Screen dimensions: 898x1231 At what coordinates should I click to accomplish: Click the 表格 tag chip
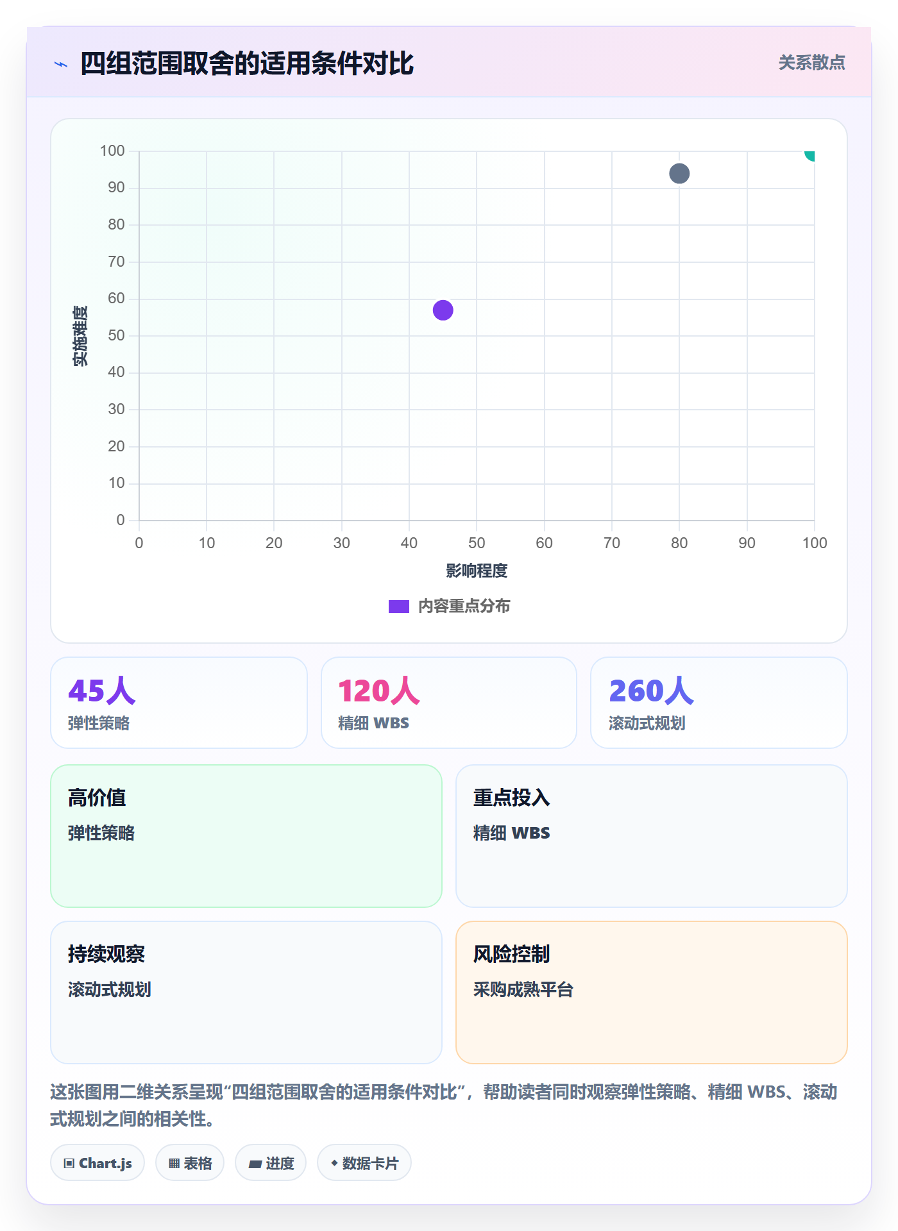[x=190, y=1163]
